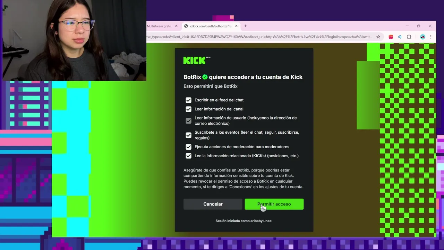
Task: Uncheck Lee la información relacionada (KICKs)
Action: (x=188, y=156)
